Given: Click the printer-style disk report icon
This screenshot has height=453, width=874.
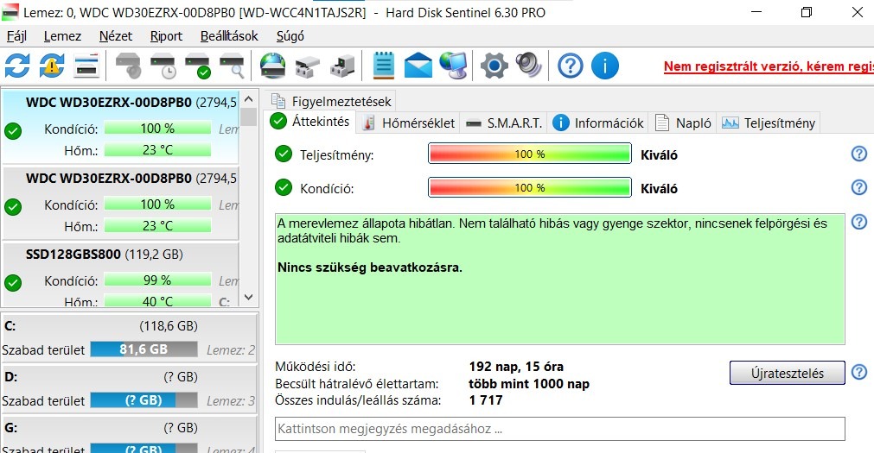Looking at the screenshot, I should pos(307,66).
